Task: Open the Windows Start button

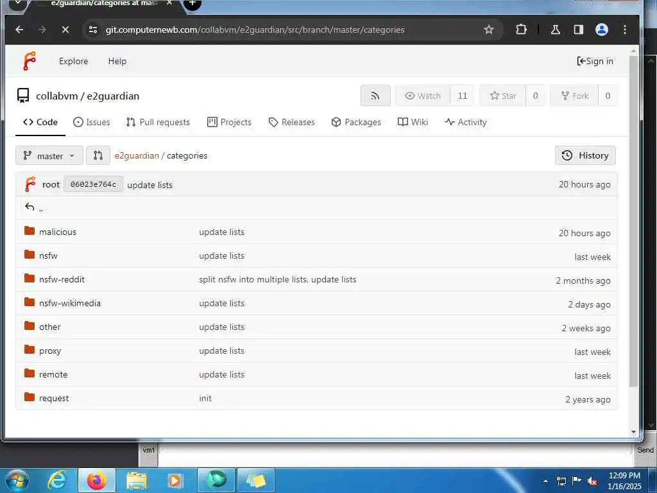Action: (17, 481)
